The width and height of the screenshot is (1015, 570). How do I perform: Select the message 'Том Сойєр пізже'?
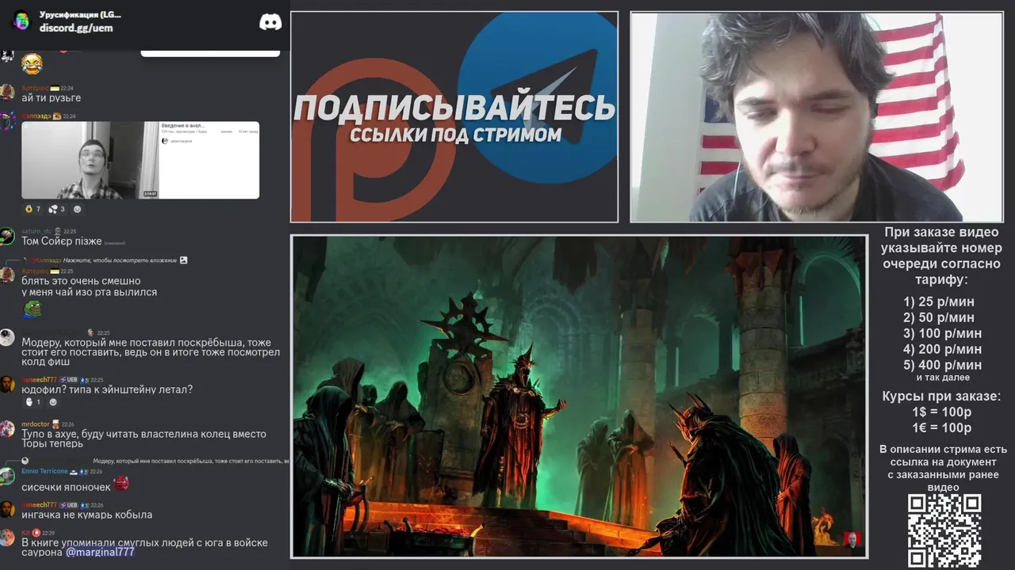61,241
